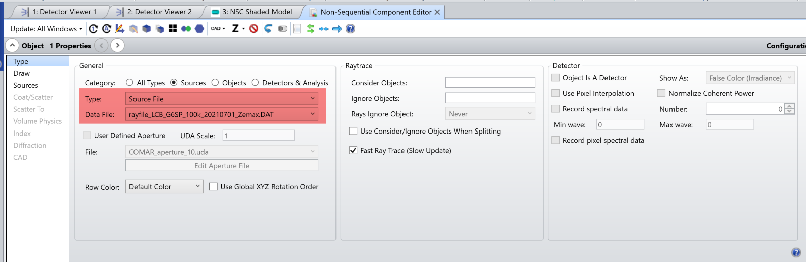Click the green and blue circles combine icon
Screen dimensions: 806x262
186,29
